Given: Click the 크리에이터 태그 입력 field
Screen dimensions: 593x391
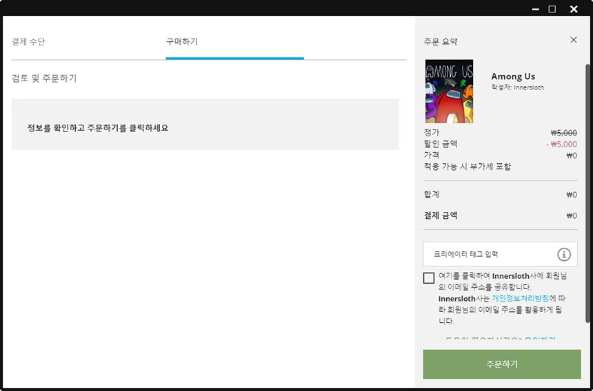Looking at the screenshot, I should (x=501, y=255).
